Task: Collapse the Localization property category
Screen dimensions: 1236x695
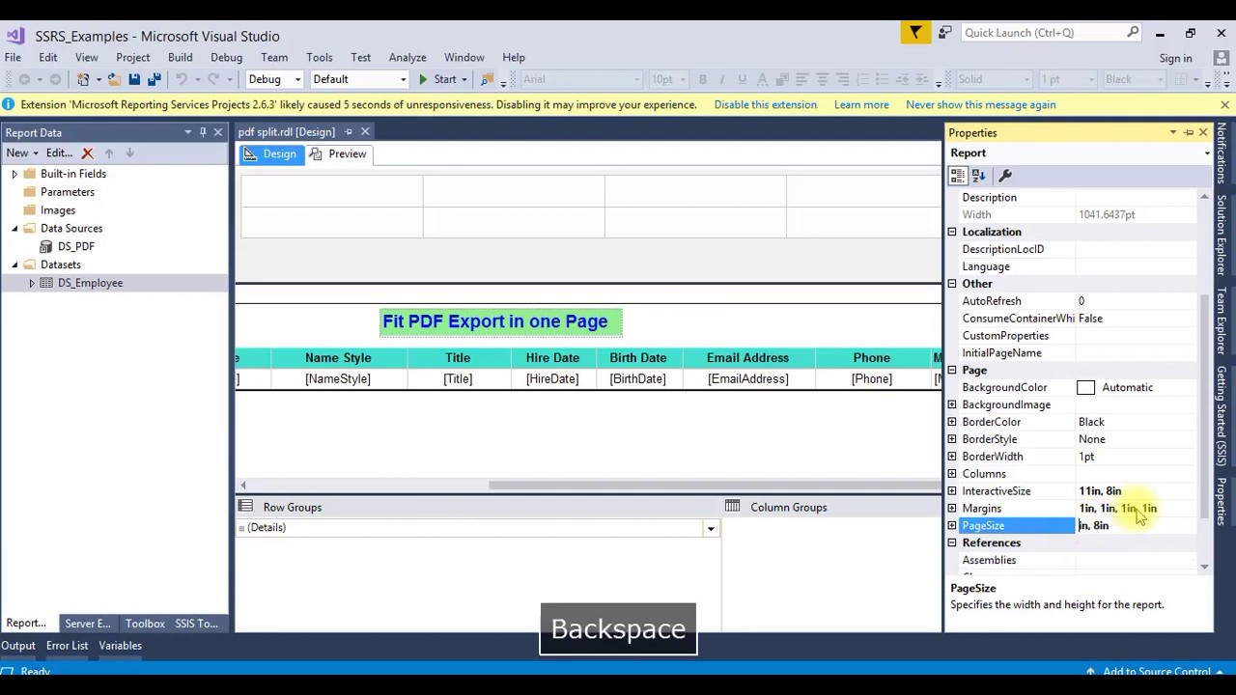Action: [x=952, y=232]
